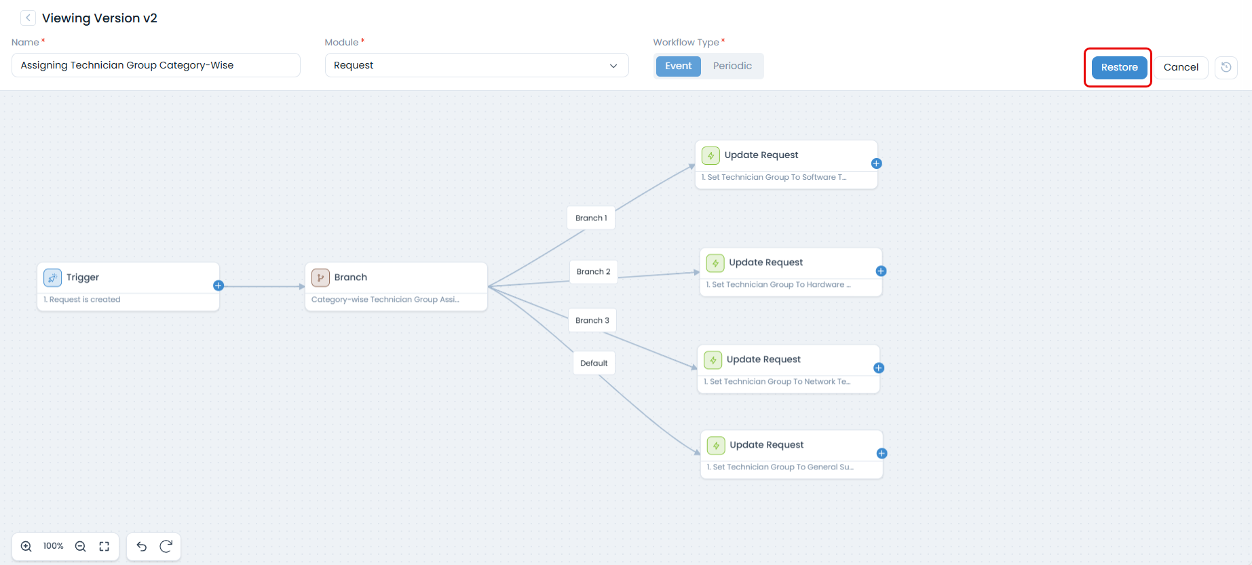Select the Branch 1 label
Image resolution: width=1252 pixels, height=565 pixels.
click(x=591, y=218)
